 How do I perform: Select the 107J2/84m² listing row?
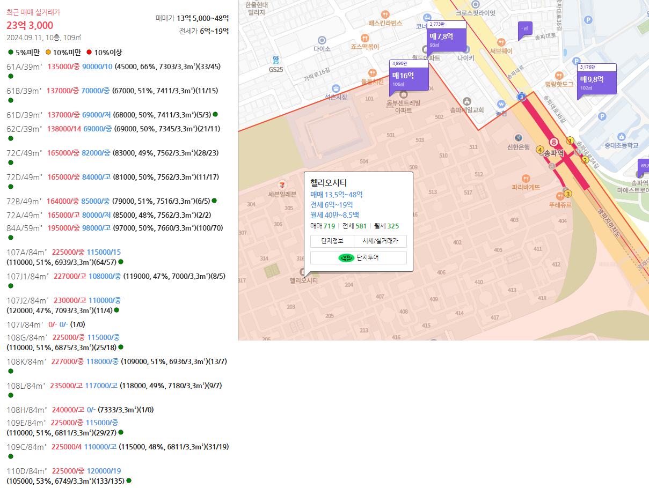click(x=64, y=305)
